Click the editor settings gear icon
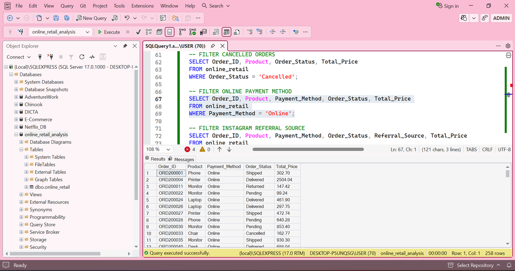Viewport: 515px width, 271px height. (508, 46)
